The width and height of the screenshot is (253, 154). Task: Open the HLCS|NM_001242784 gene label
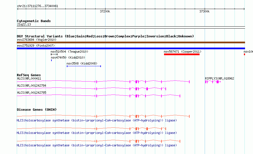[32, 86]
